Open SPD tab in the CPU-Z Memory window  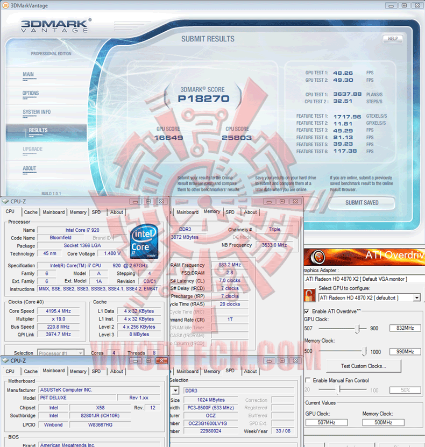coord(230,212)
